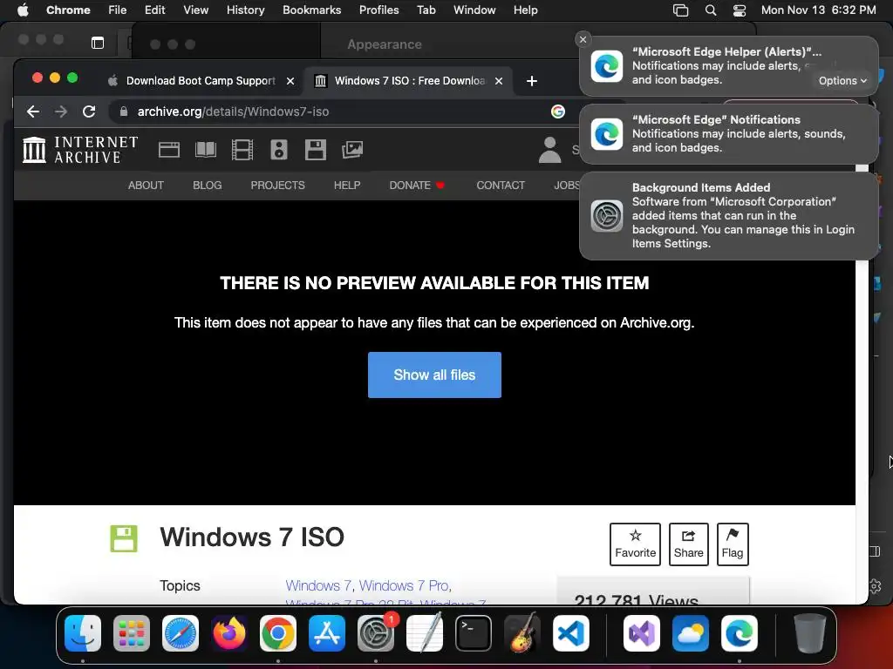This screenshot has width=893, height=669.
Task: Open the HELP nav link
Action: (347, 186)
